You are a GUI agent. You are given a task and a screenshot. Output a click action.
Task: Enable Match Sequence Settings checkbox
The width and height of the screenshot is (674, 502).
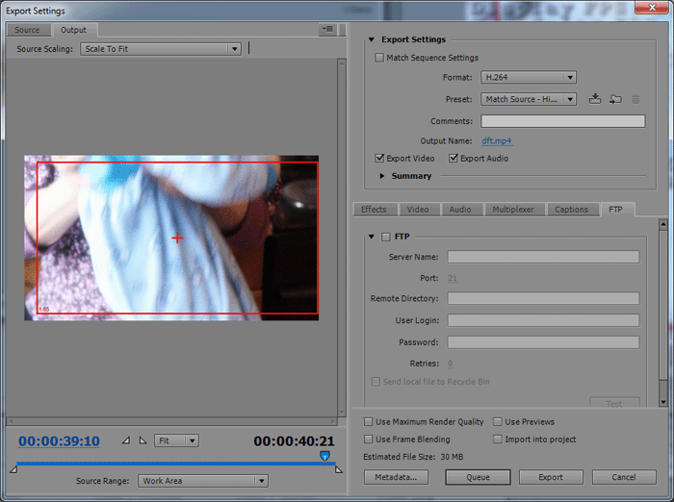(x=379, y=58)
